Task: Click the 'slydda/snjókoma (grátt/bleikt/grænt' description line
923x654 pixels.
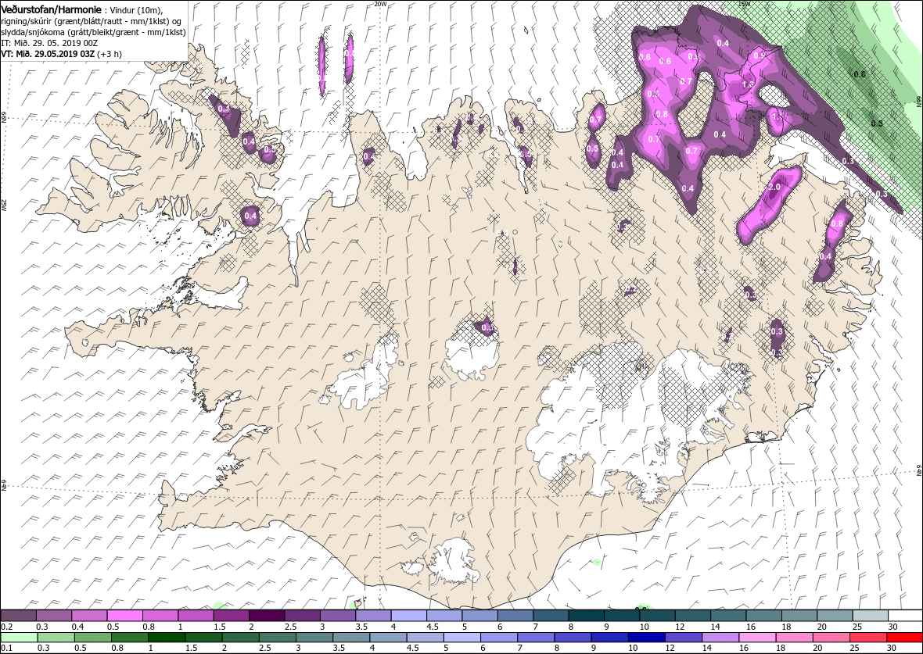Action: [94, 32]
